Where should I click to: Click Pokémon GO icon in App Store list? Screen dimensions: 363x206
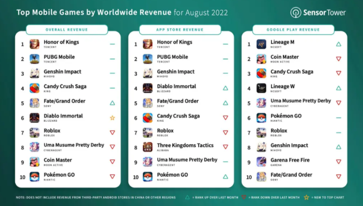click(148, 177)
